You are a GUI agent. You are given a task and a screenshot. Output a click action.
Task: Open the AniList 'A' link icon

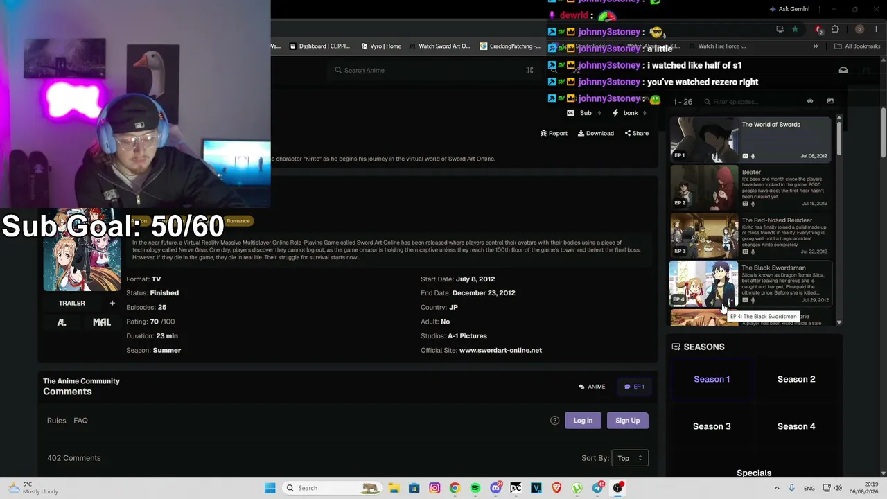click(x=62, y=322)
